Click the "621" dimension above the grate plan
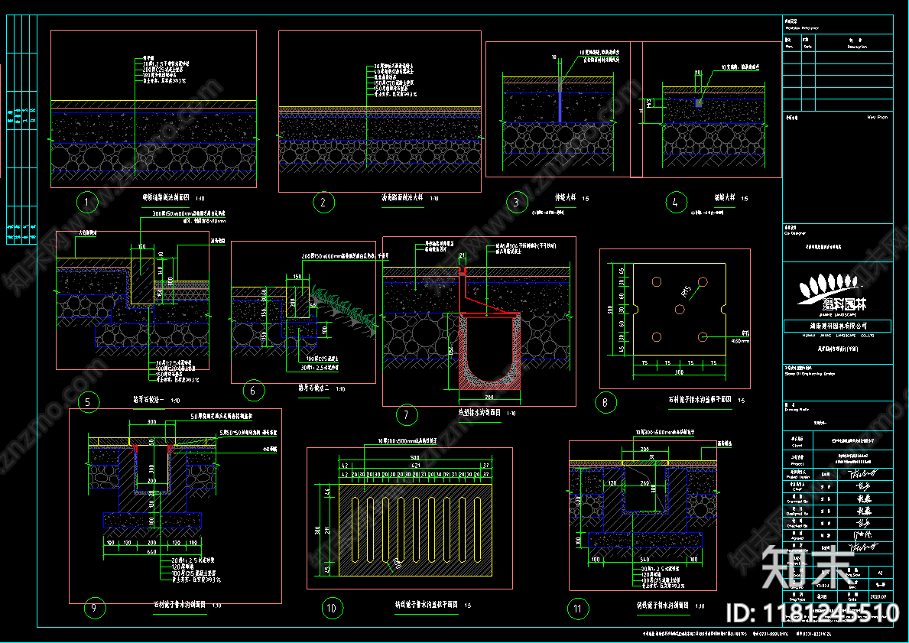This screenshot has height=643, width=909. 416,466
